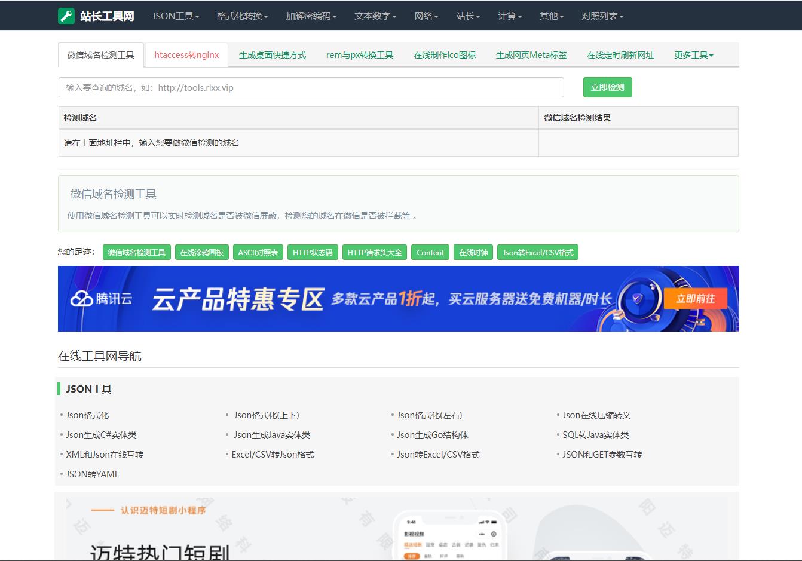Click the Tencent Cloud logo in banner
The width and height of the screenshot is (802, 561).
click(x=101, y=298)
